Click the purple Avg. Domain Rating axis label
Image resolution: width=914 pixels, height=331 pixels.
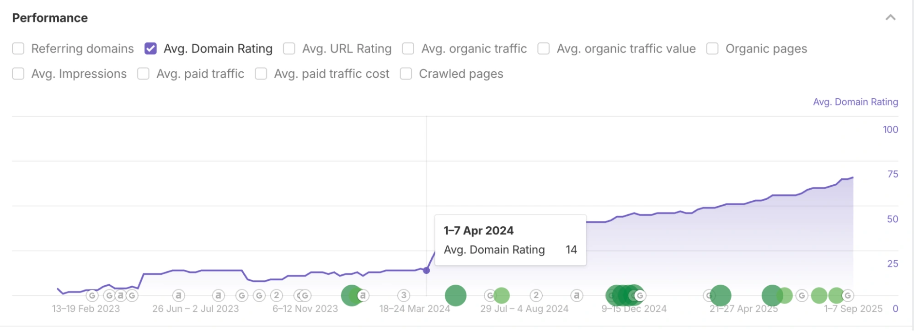tap(855, 102)
